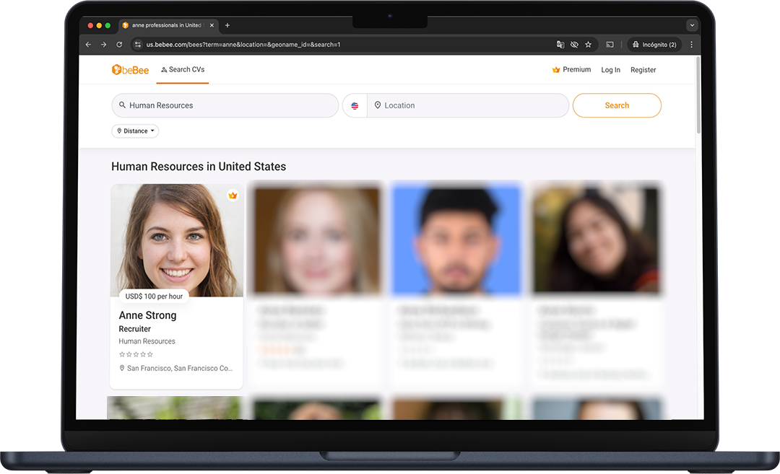Click the crown badge on Anne Strong's photo

(233, 196)
